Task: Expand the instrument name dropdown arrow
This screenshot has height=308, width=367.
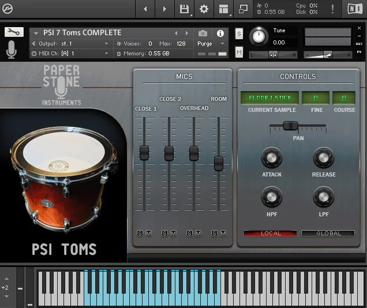Action: 36,33
